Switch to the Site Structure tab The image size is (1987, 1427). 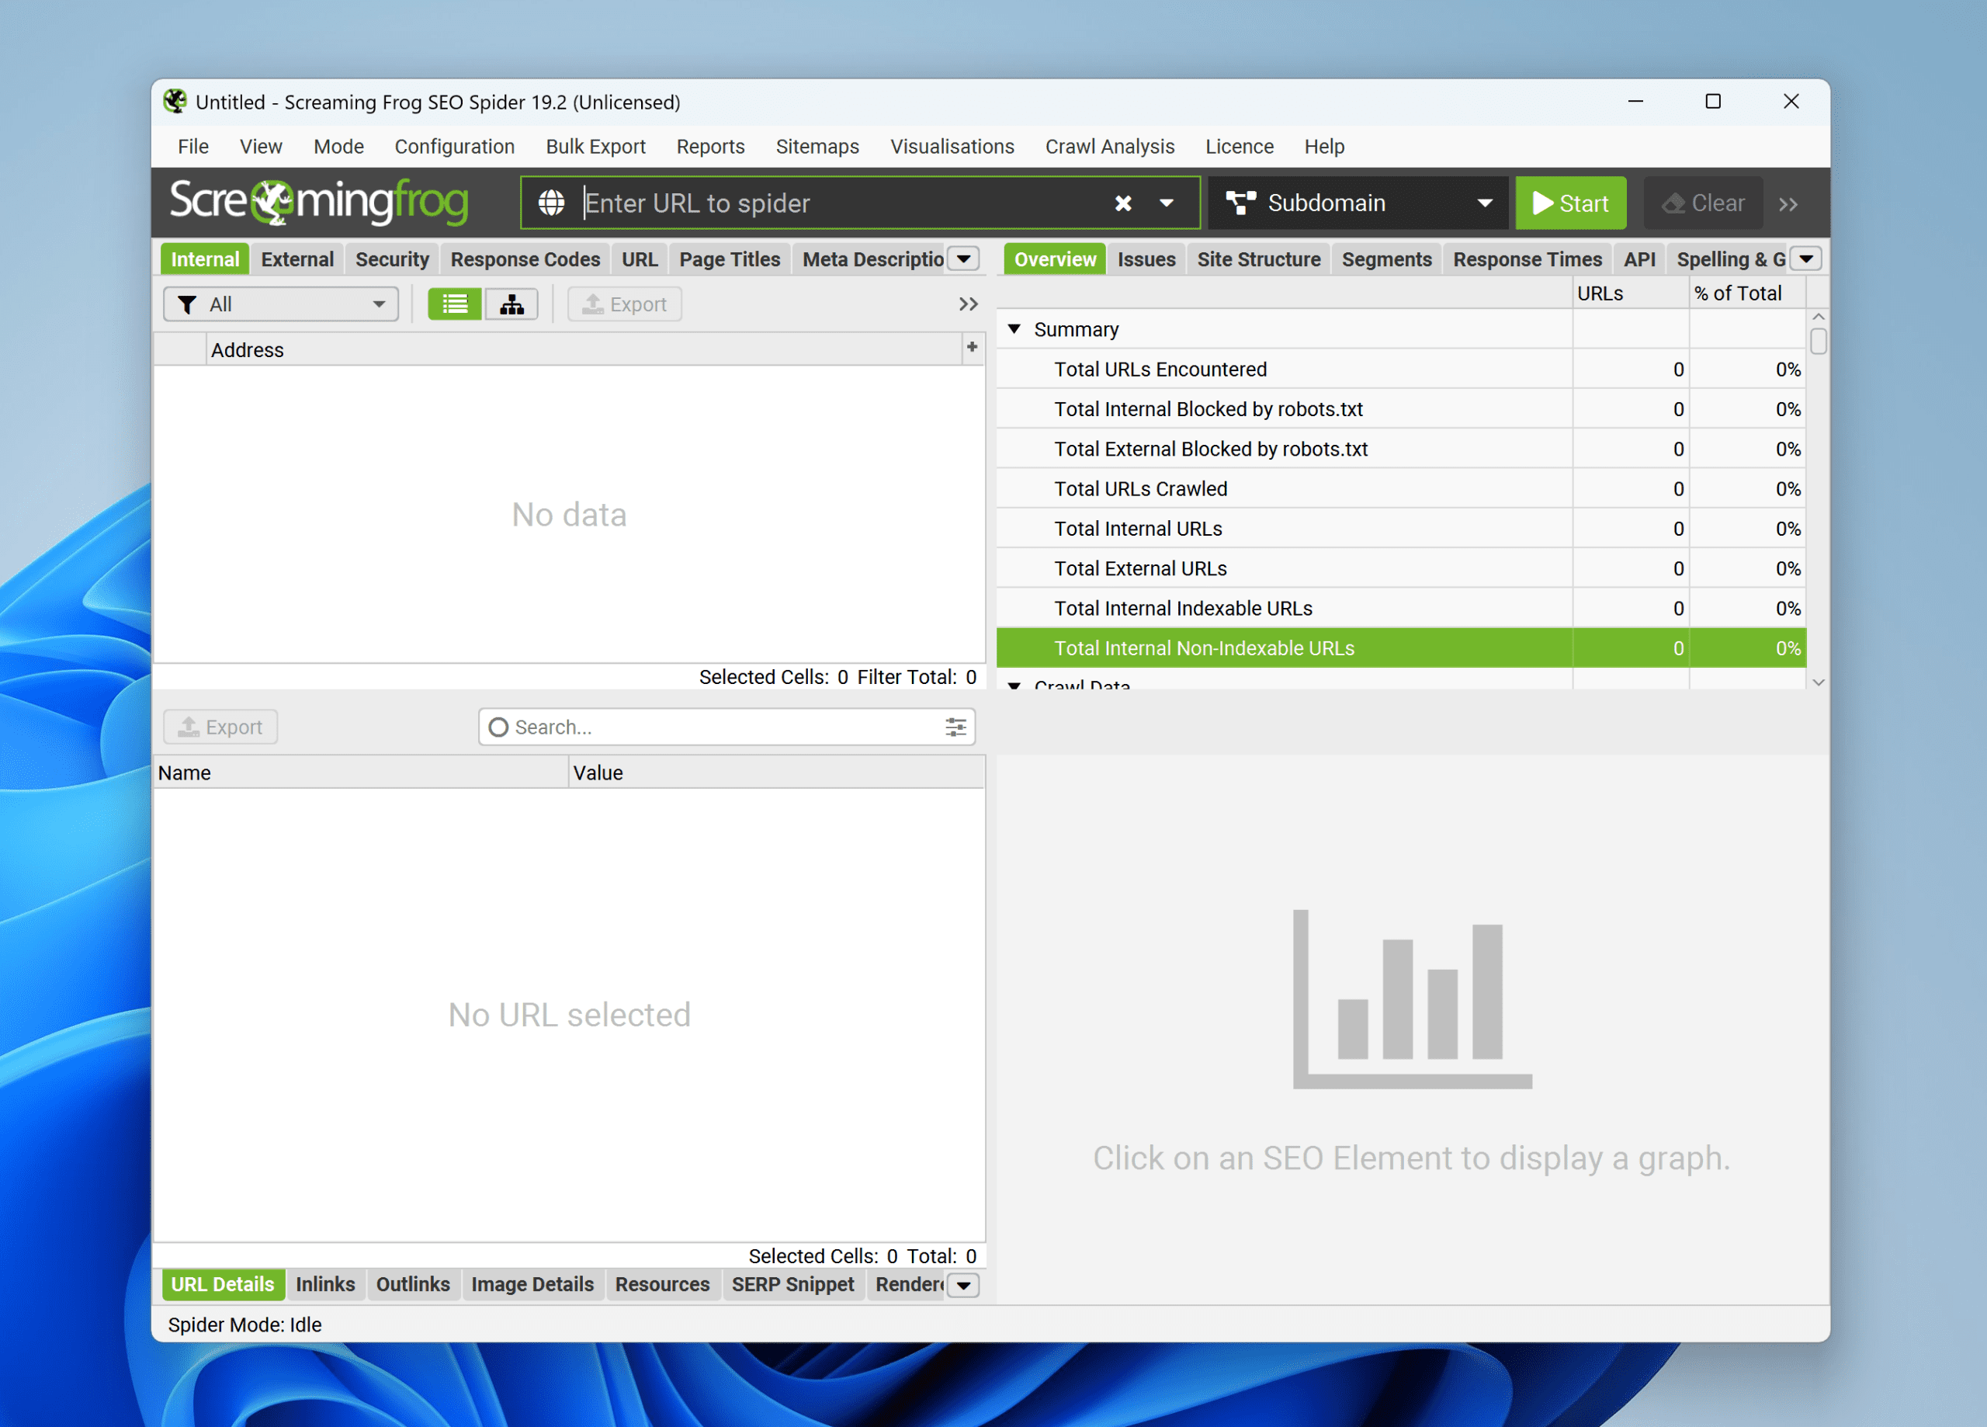(1259, 259)
